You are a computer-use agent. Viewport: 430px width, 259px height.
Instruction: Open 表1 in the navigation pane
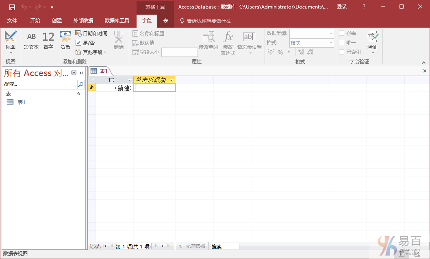[21, 102]
